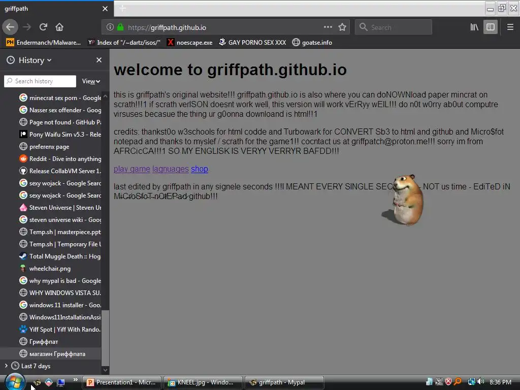Open Total Muggle Death history entry

(60, 256)
